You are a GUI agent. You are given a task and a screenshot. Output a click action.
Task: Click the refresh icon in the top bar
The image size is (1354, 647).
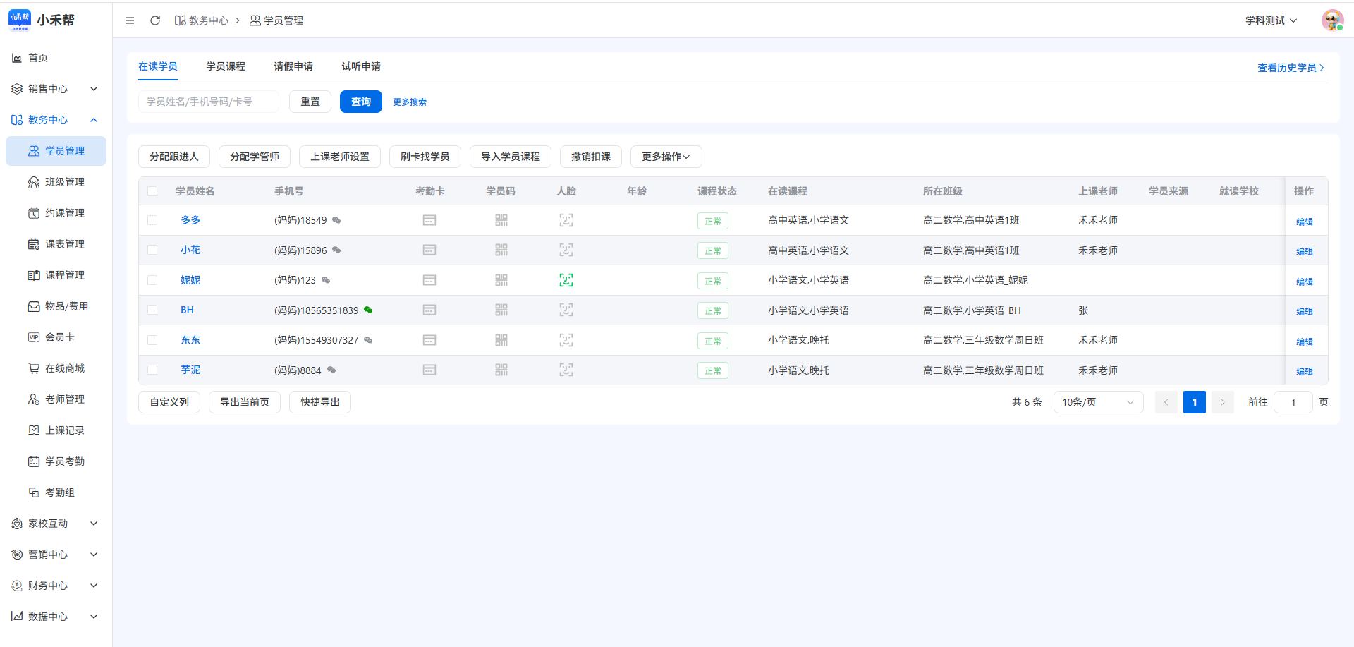(x=155, y=20)
